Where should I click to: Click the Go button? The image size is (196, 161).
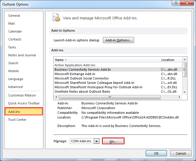(113, 141)
